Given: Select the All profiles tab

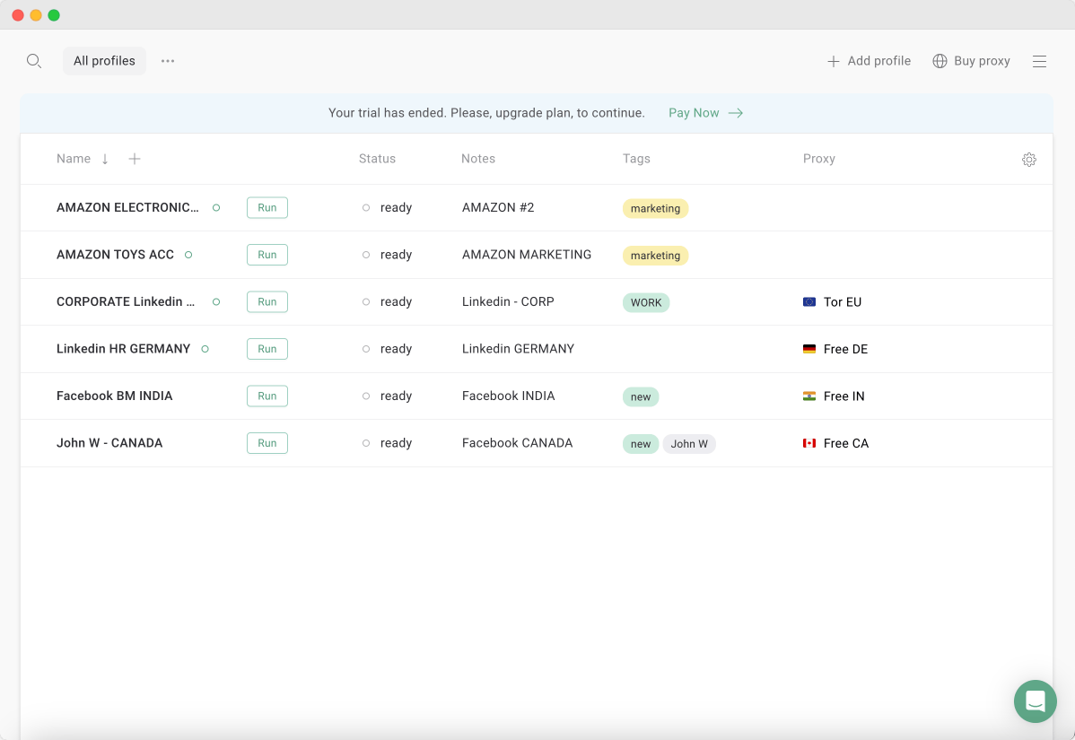Looking at the screenshot, I should pos(104,61).
